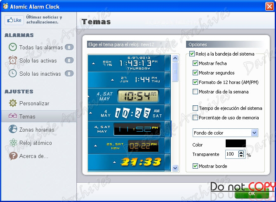
Task: Open the Personalizar settings page
Action: coord(34,103)
